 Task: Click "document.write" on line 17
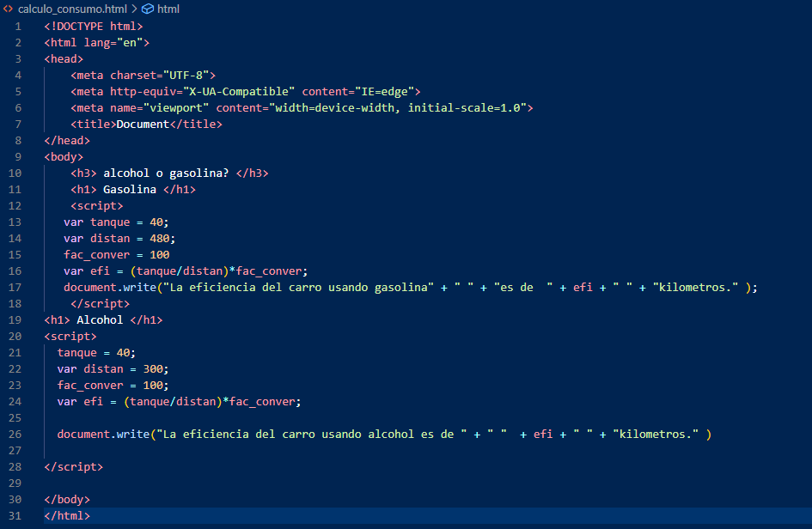point(110,288)
